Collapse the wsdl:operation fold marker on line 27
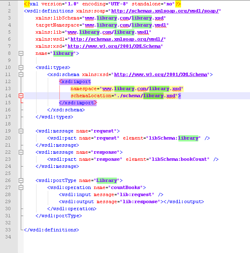The height and width of the screenshot is (253, 250). [x=21, y=187]
